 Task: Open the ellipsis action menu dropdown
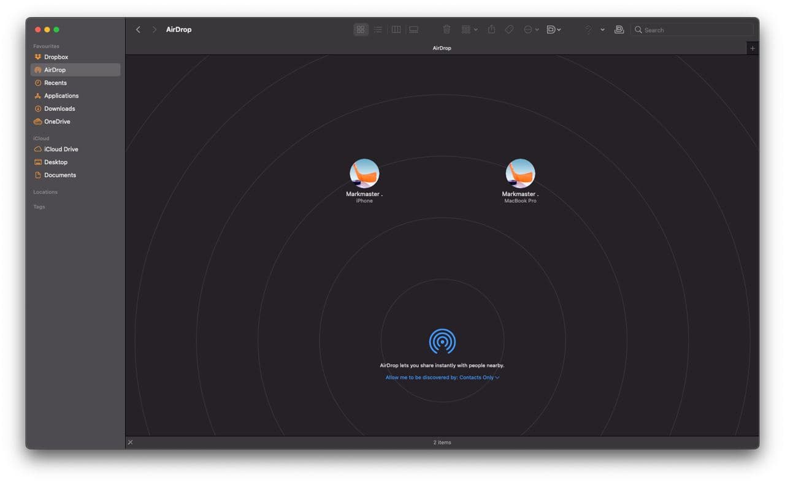(531, 29)
